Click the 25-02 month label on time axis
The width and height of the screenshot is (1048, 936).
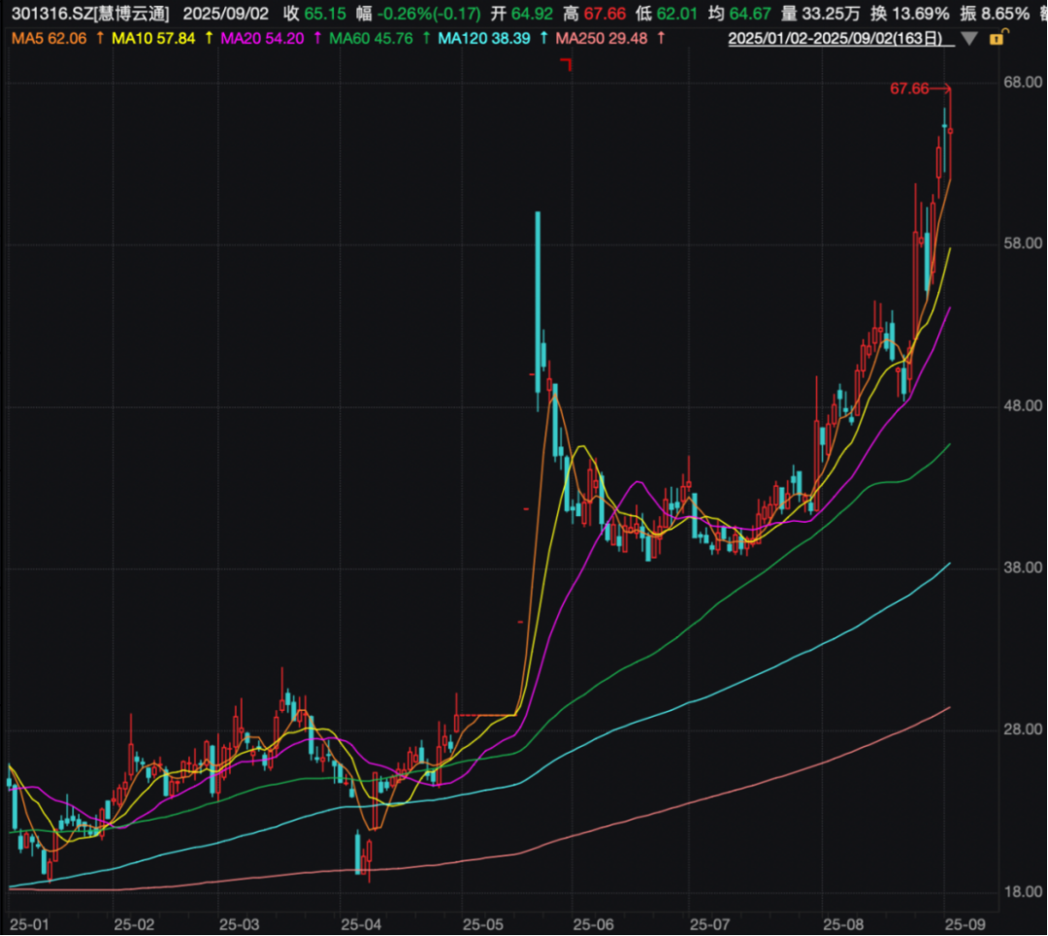(134, 924)
